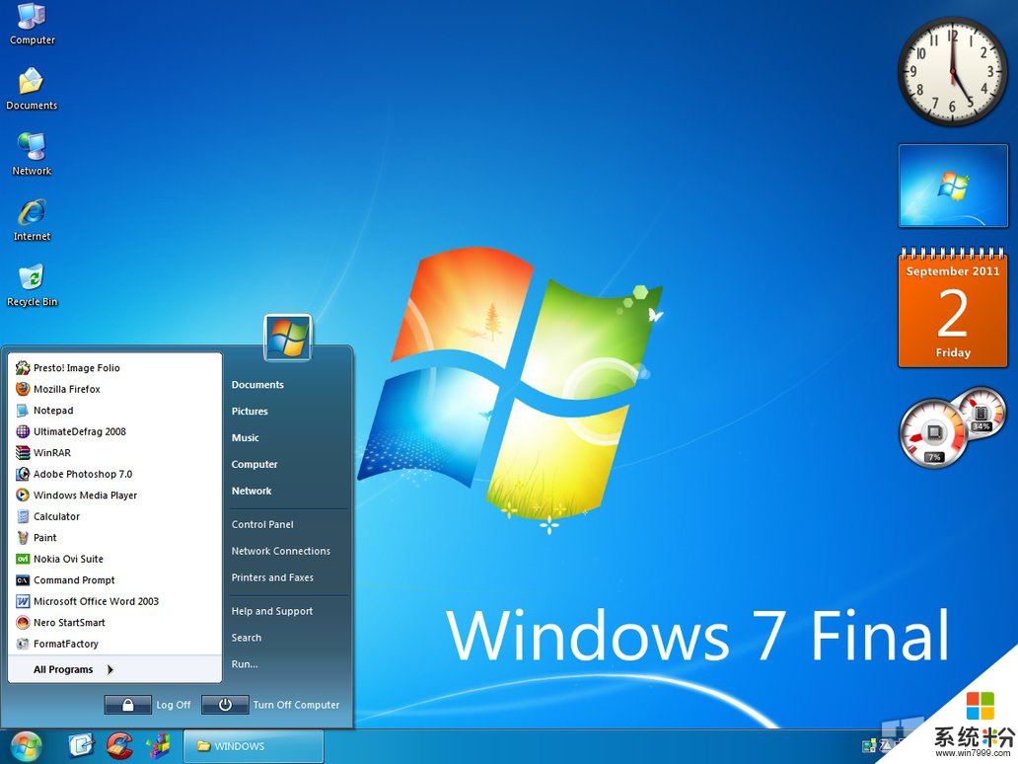Open Music from the Start menu
This screenshot has height=764, width=1018.
click(246, 438)
